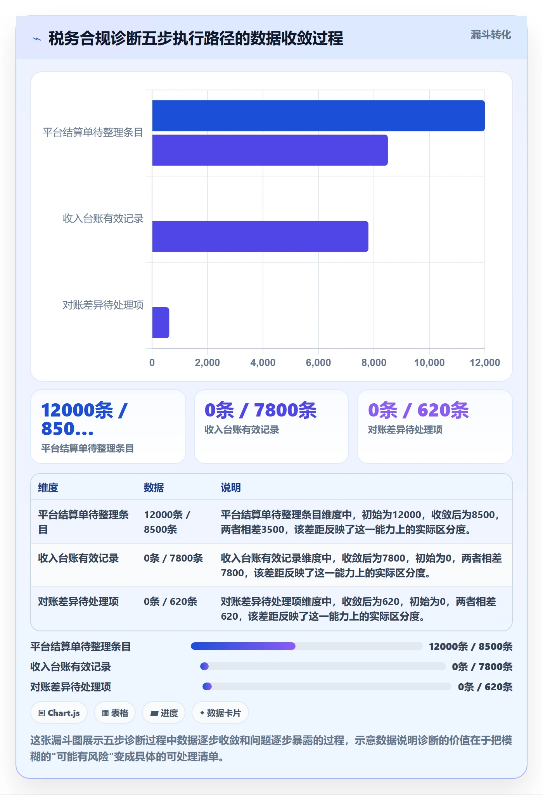Viewport: 543px width, 795px height.
Task: Click the 数据卡片 tag chip
Action: coord(220,713)
